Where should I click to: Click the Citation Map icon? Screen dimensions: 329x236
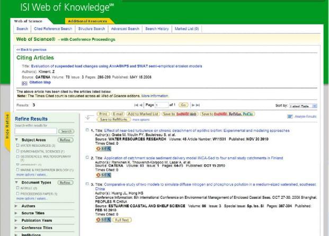(x=24, y=83)
